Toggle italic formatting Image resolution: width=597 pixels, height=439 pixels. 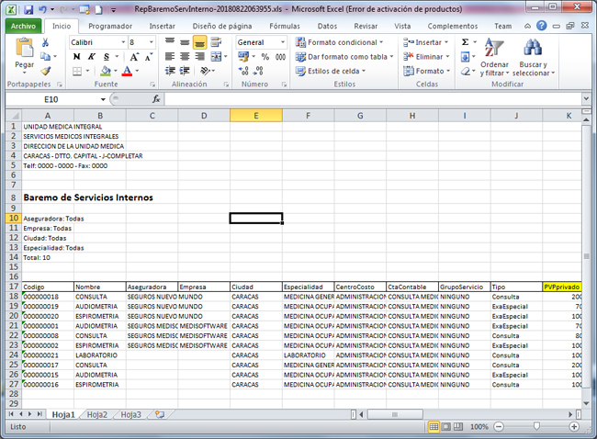click(x=91, y=57)
